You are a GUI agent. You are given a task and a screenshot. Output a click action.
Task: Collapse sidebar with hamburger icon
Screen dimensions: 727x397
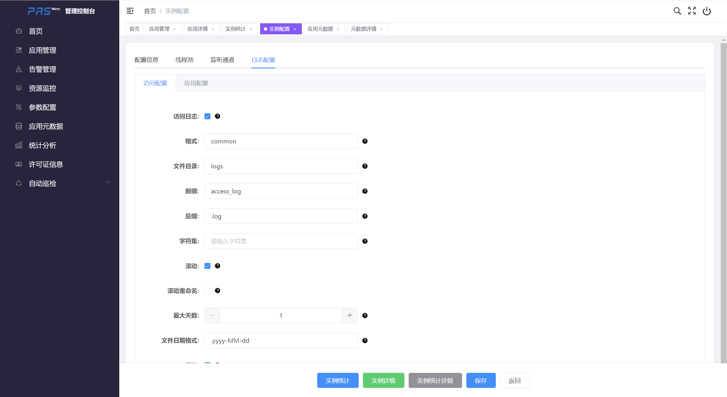click(x=130, y=11)
